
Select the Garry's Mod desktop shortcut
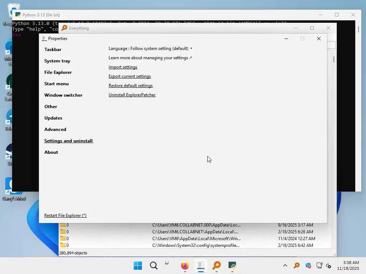14,189
